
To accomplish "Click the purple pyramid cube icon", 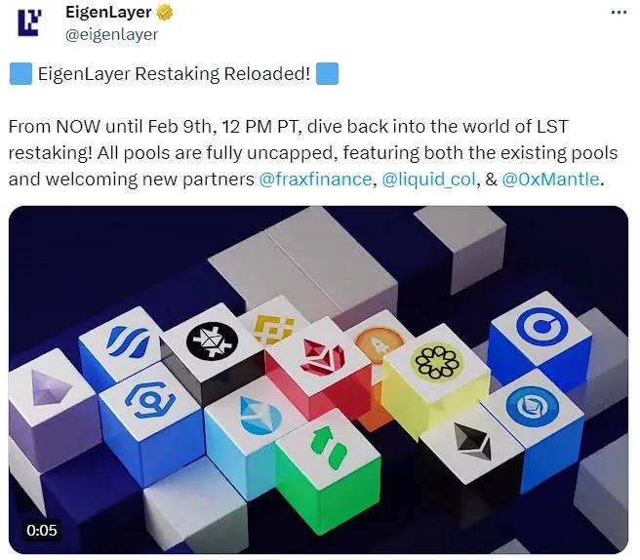I will (49, 387).
